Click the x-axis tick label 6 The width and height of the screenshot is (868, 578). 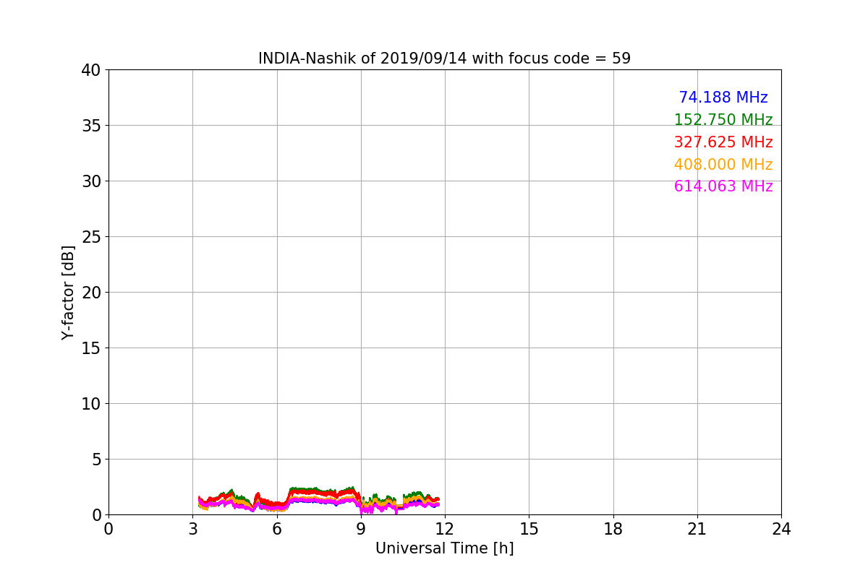(276, 529)
